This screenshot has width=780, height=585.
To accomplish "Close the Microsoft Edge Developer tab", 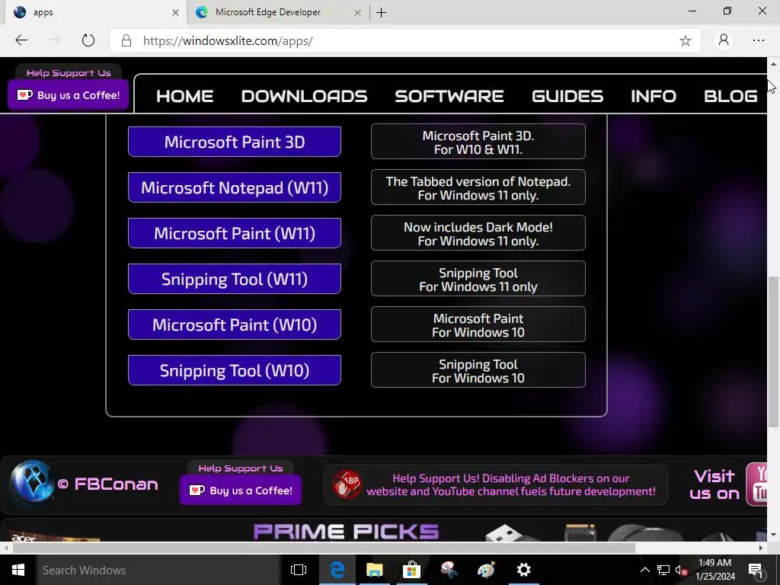I will point(357,12).
